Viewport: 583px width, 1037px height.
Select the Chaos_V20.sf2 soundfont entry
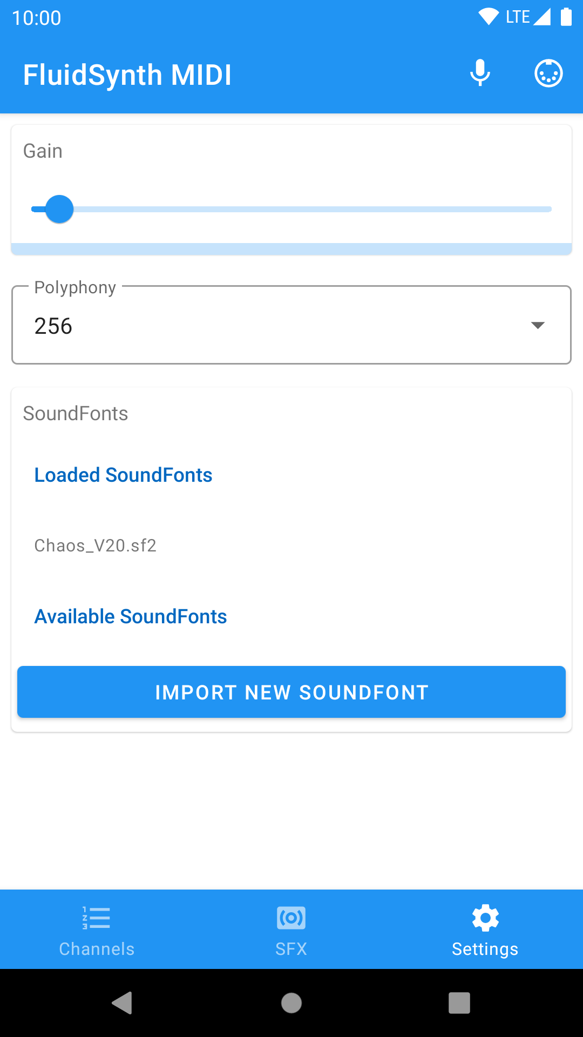click(x=96, y=546)
